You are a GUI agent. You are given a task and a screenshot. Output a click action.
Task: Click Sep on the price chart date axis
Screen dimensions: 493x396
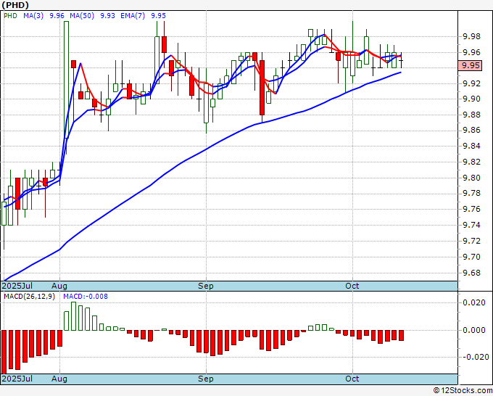pyautogui.click(x=206, y=286)
